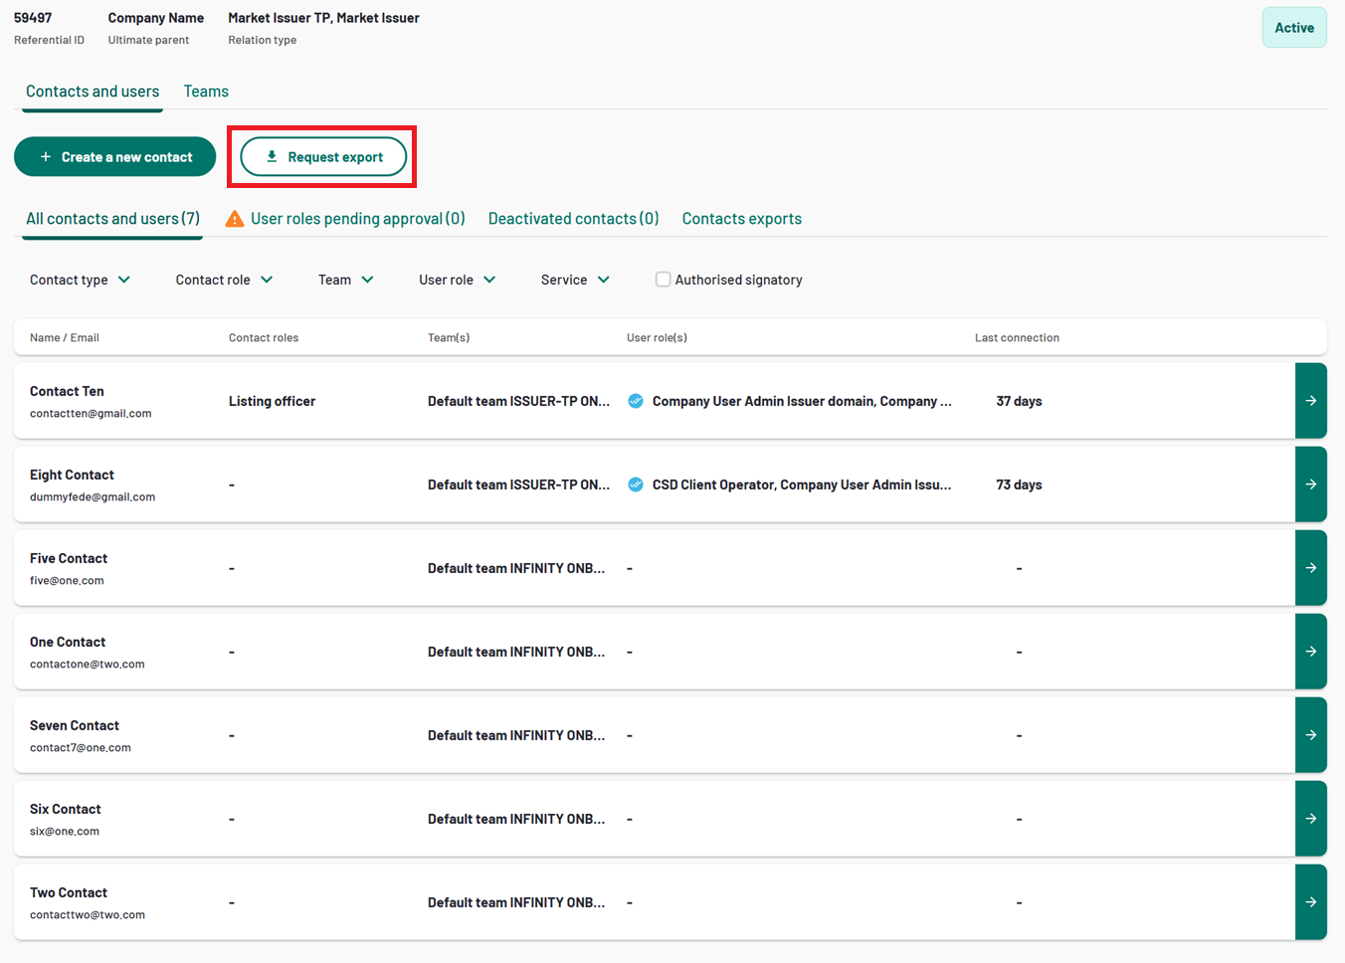View Deactivated contacts (0) tab
This screenshot has height=963, width=1345.
click(574, 219)
